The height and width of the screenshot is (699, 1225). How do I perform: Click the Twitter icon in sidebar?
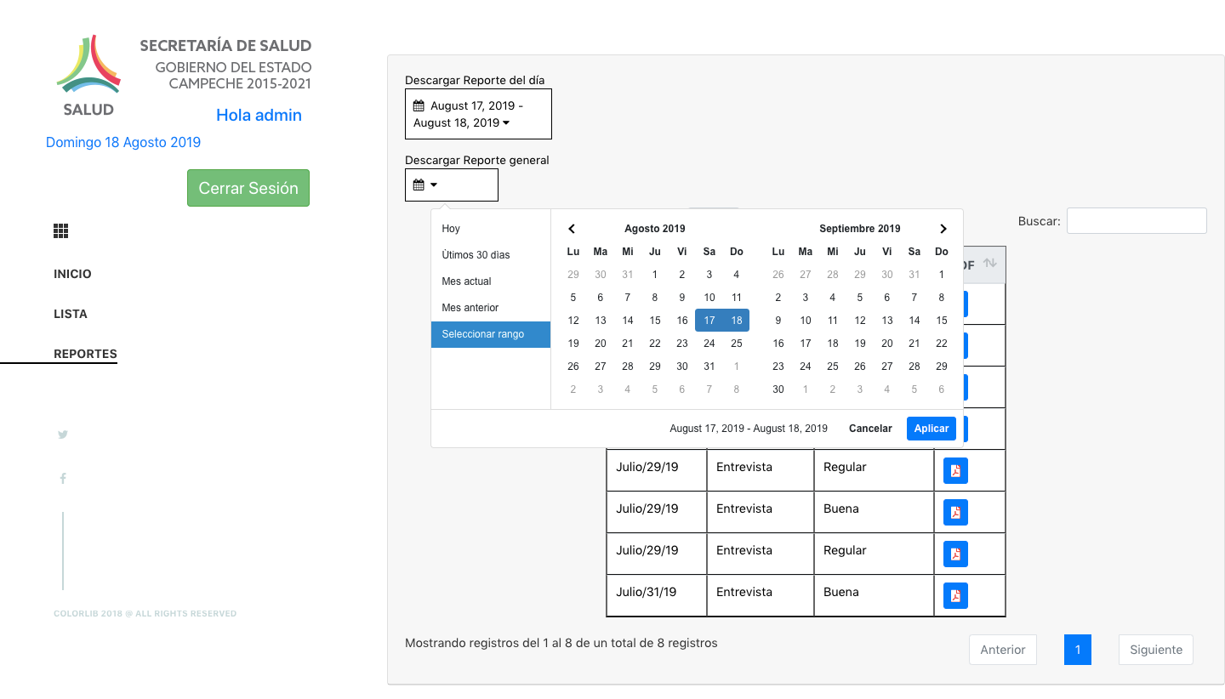click(x=63, y=435)
